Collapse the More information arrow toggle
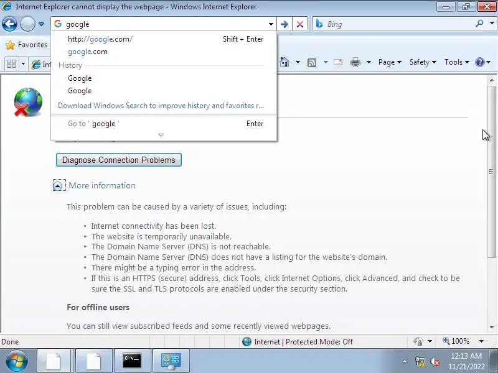 (x=57, y=185)
